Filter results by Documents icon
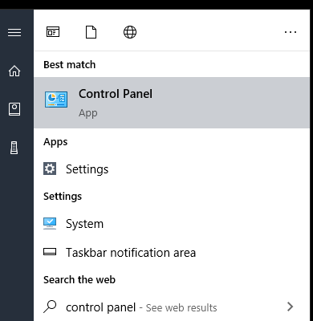This screenshot has width=313, height=321. tap(91, 32)
